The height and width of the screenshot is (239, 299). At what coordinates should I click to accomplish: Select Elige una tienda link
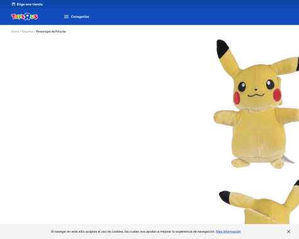(x=30, y=4)
